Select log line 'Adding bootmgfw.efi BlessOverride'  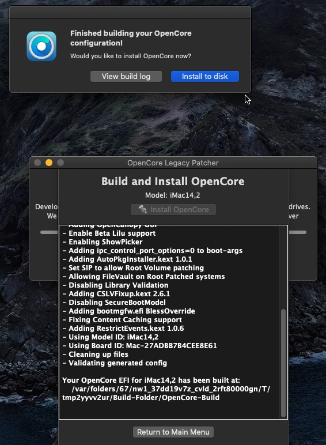(x=128, y=311)
